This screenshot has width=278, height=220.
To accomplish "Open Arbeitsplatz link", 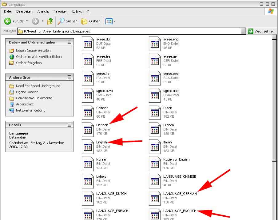I will pos(25,104).
